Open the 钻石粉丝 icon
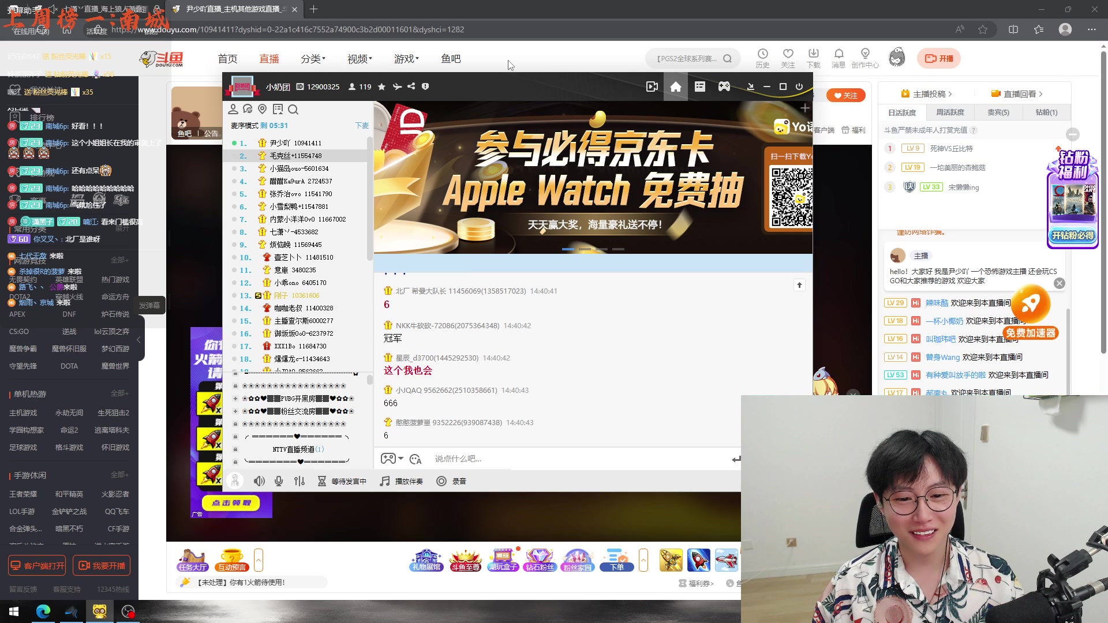 tap(540, 560)
